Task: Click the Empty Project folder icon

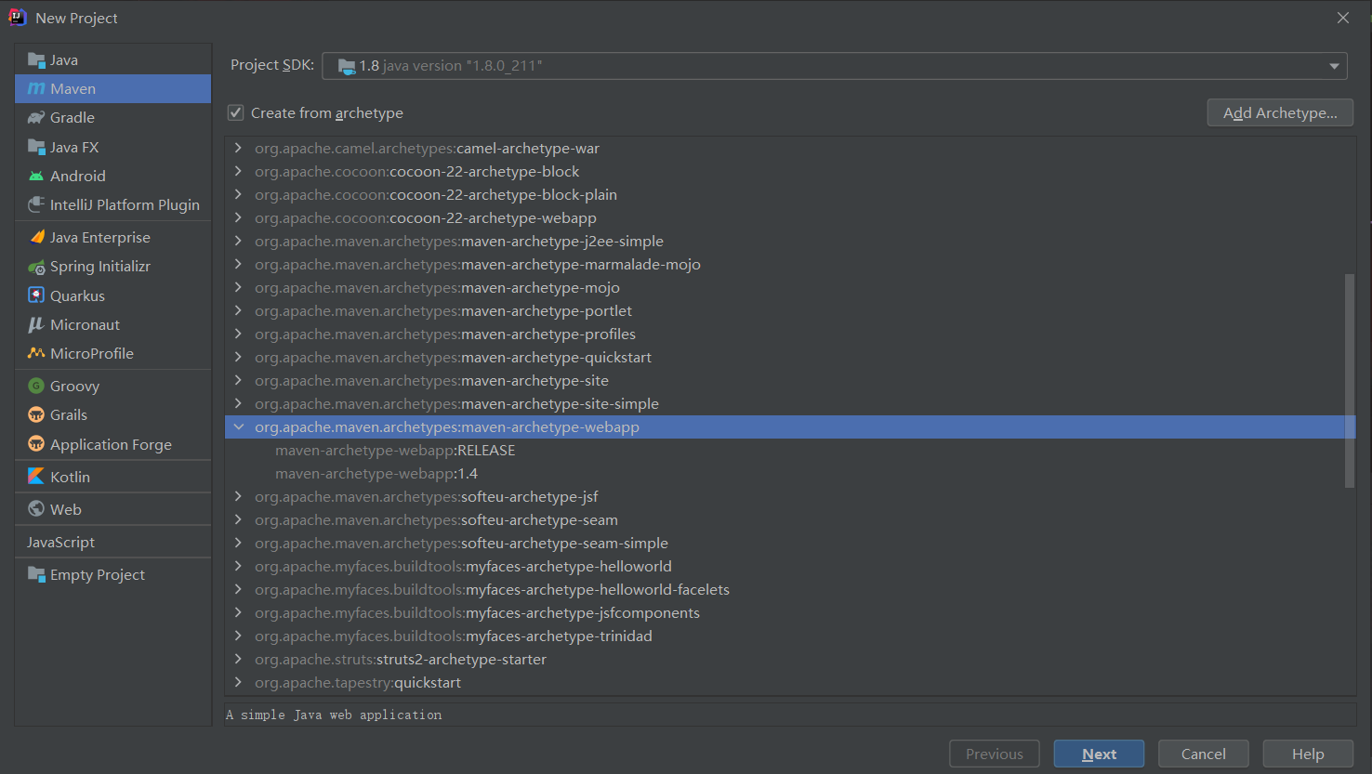Action: coord(36,574)
